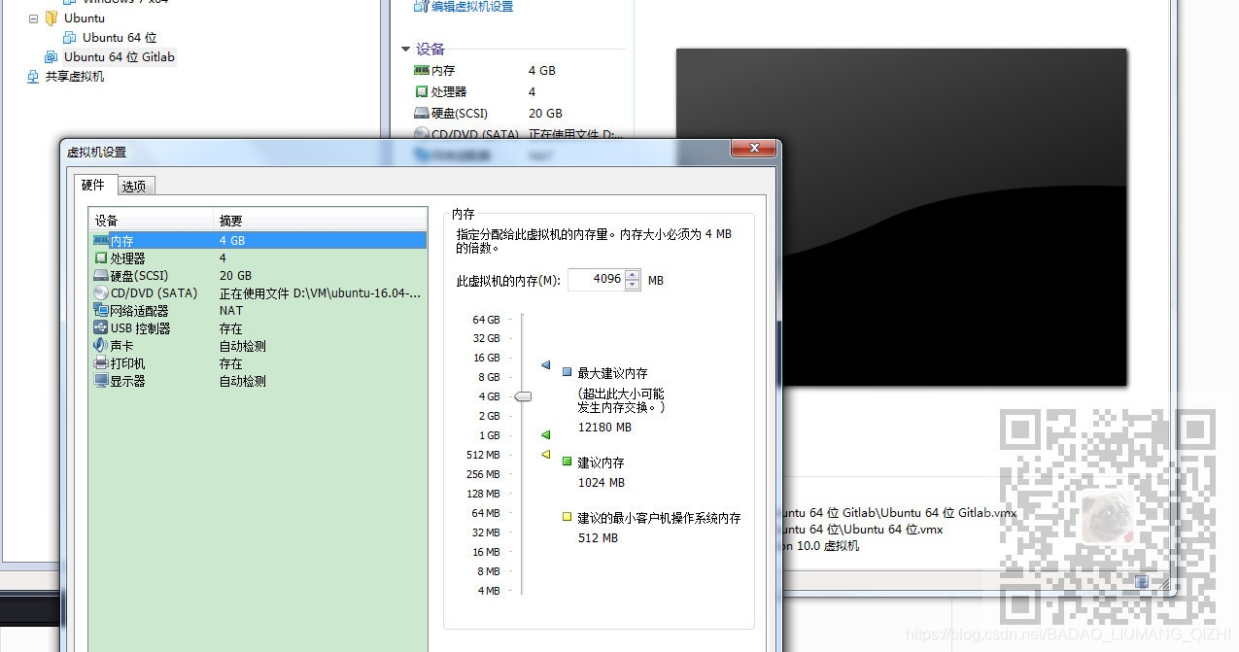Viewport: 1239px width, 652px height.
Task: Select the 显示器 display icon
Action: coord(101,380)
